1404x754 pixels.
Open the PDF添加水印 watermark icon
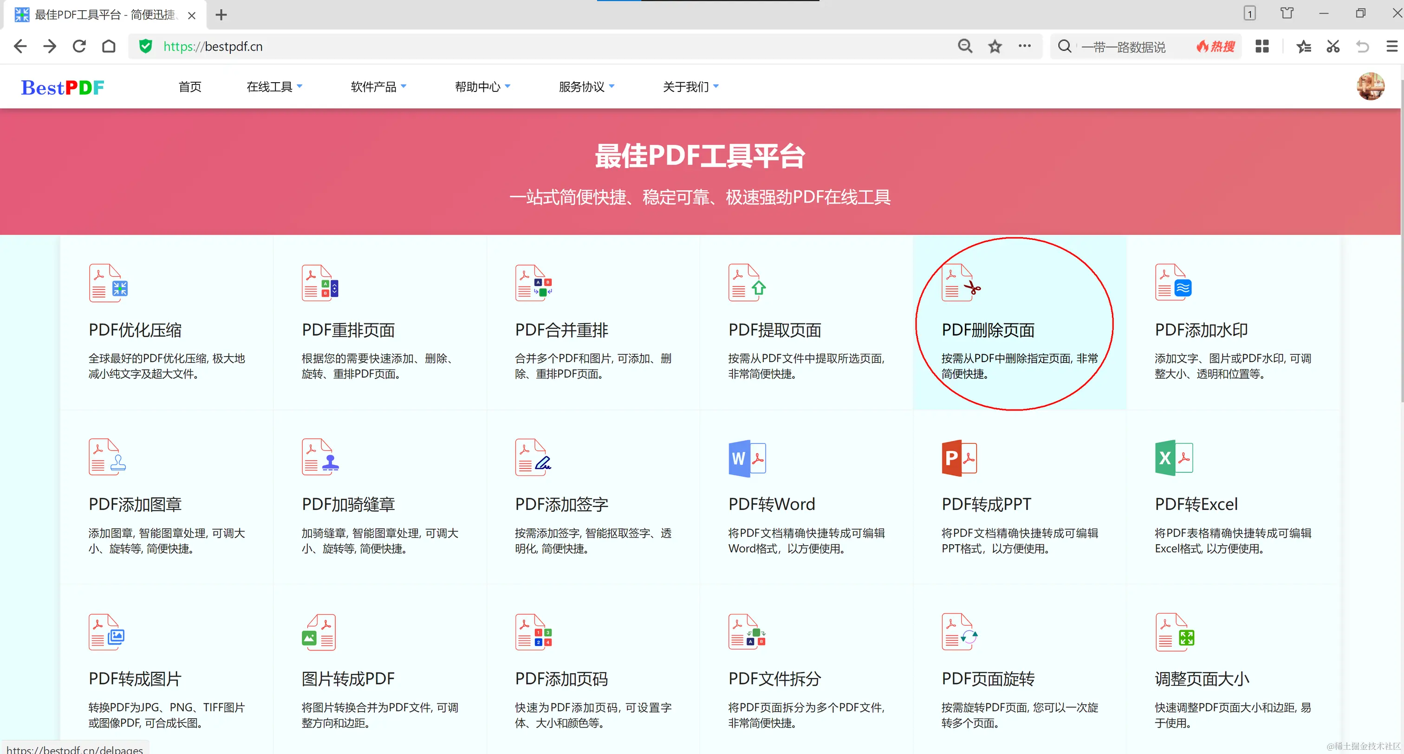(x=1173, y=283)
